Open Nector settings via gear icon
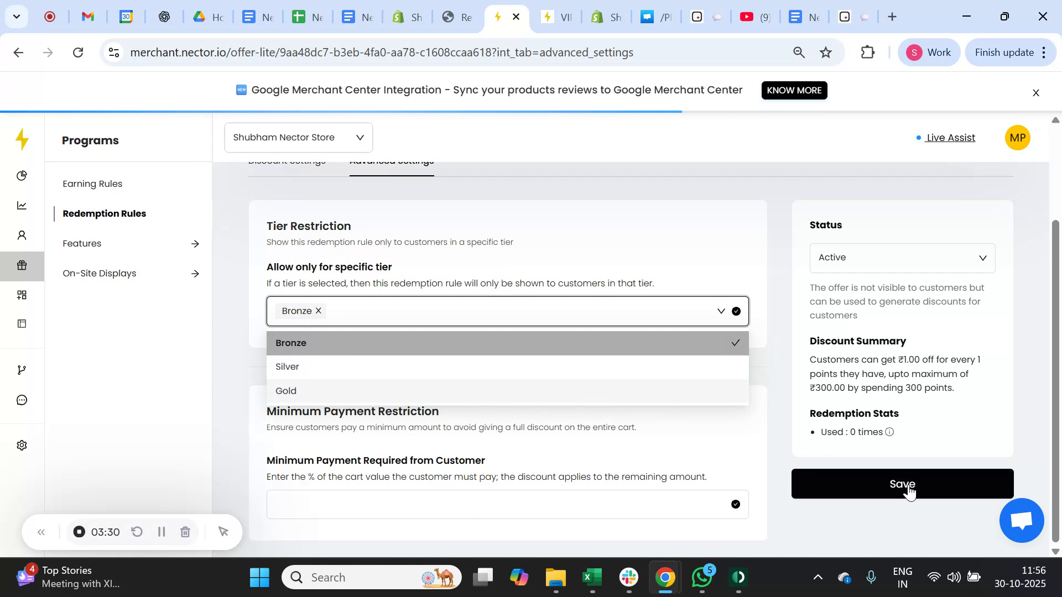 pyautogui.click(x=22, y=445)
